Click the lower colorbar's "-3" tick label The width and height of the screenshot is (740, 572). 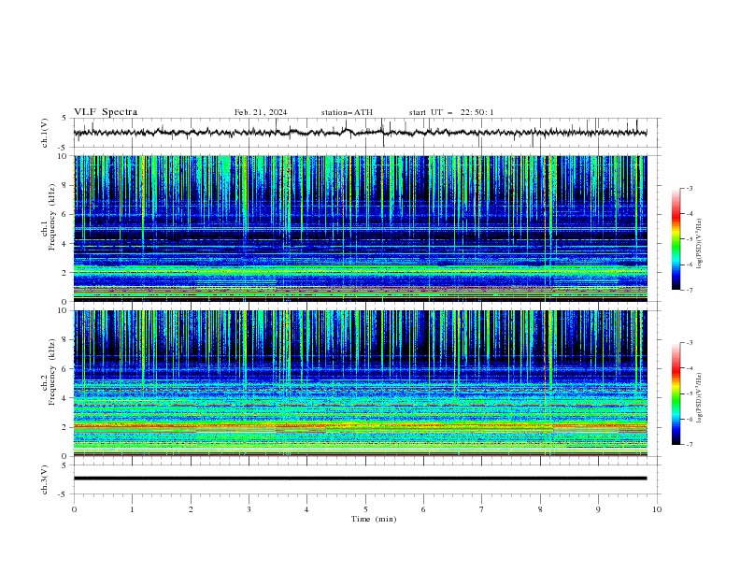pyautogui.click(x=690, y=343)
